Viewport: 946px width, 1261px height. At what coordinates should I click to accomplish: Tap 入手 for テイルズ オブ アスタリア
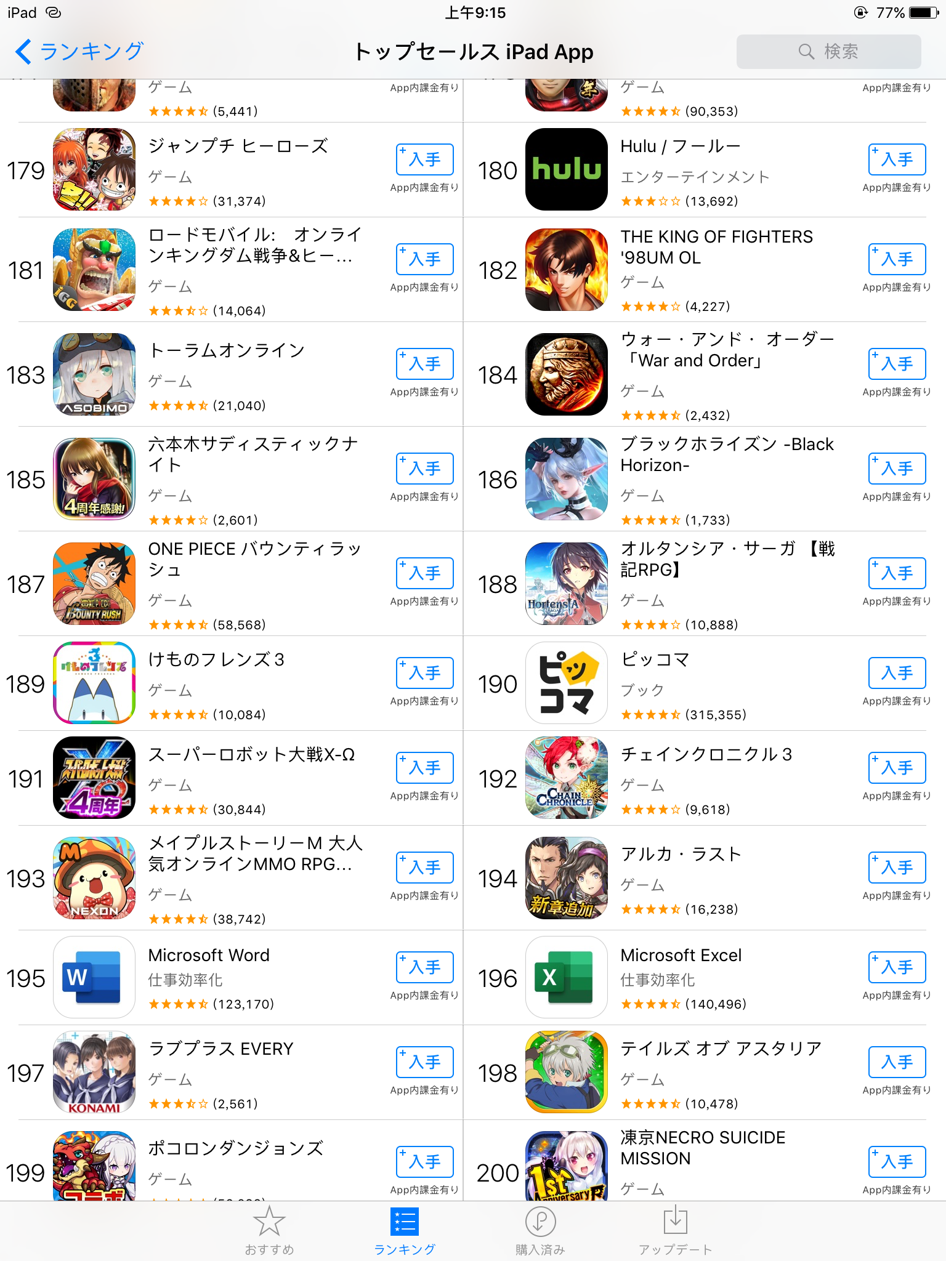897,1062
